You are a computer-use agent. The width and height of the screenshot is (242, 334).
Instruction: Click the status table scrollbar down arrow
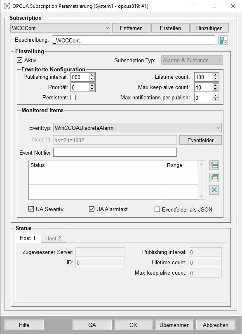(201, 196)
